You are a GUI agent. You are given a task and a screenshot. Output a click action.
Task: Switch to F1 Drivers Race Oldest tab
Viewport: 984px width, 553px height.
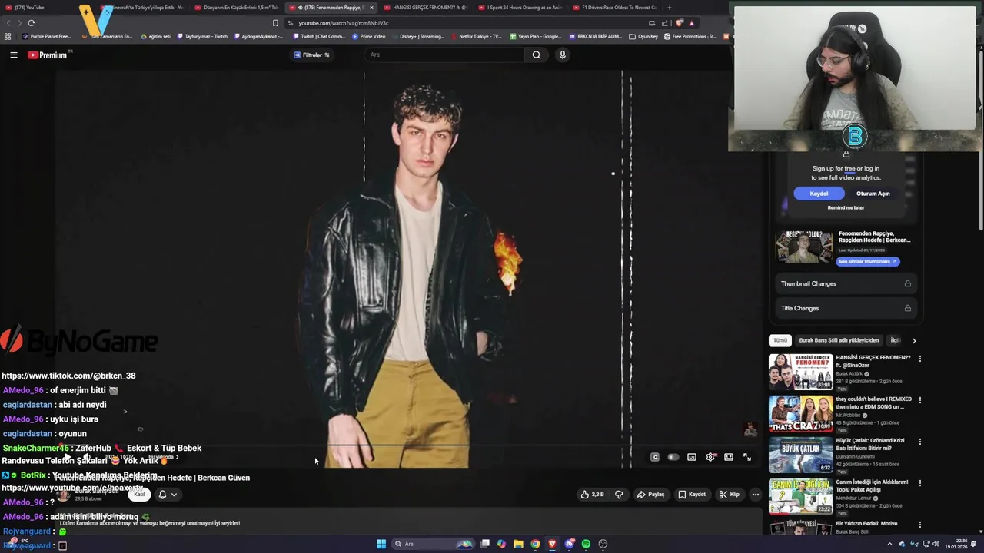(615, 8)
